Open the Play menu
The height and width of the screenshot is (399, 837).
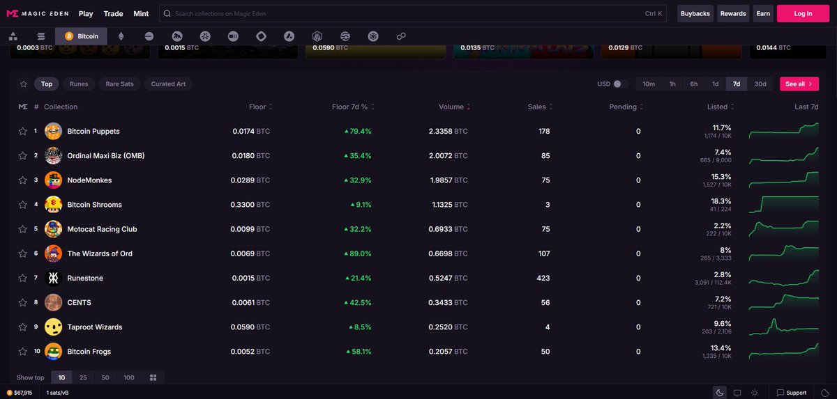pyautogui.click(x=86, y=13)
